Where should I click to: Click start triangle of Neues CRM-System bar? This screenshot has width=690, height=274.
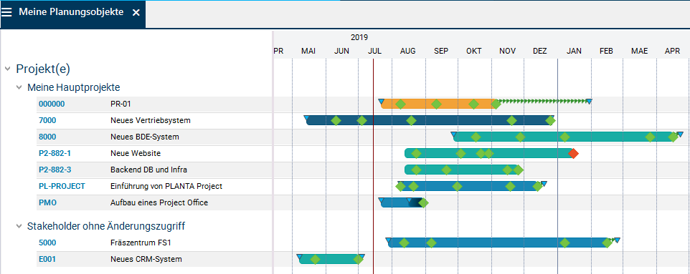click(299, 256)
